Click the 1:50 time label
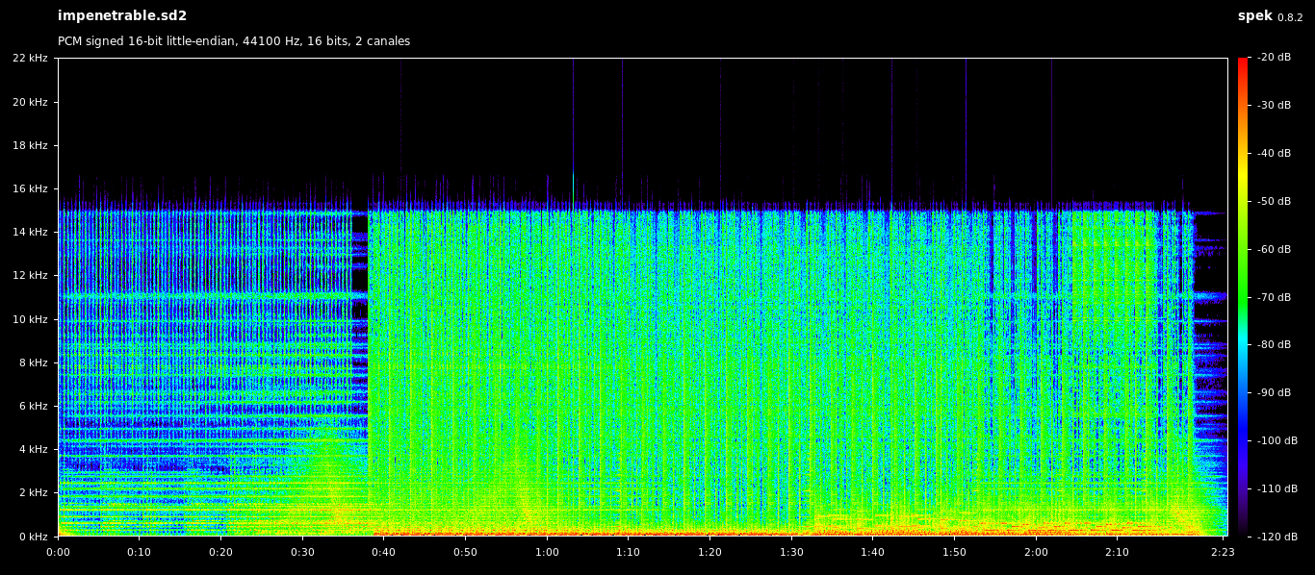This screenshot has width=1315, height=575. tap(955, 553)
